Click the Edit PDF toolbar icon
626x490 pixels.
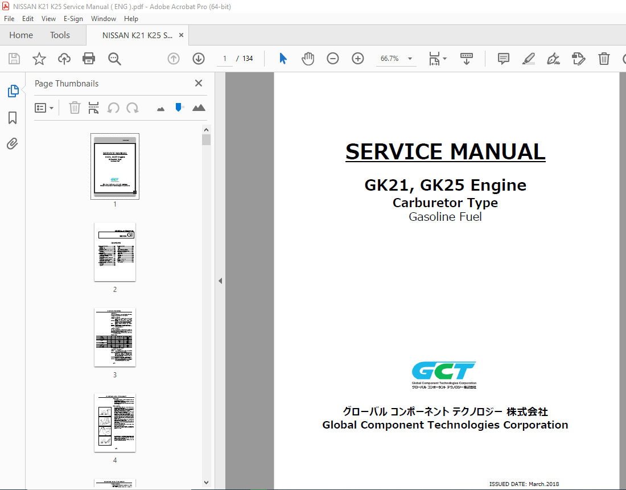[x=579, y=59]
